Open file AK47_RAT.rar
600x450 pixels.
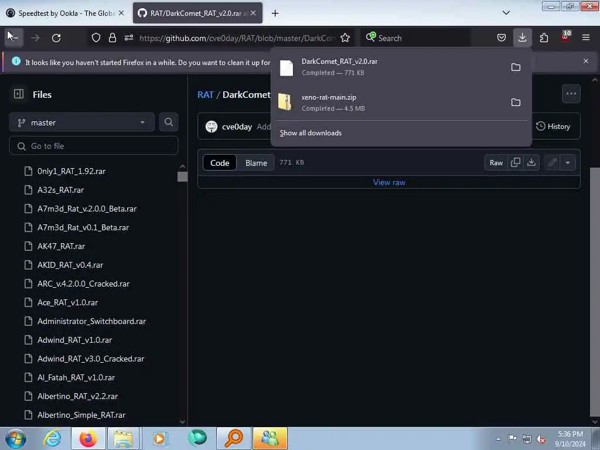61,247
